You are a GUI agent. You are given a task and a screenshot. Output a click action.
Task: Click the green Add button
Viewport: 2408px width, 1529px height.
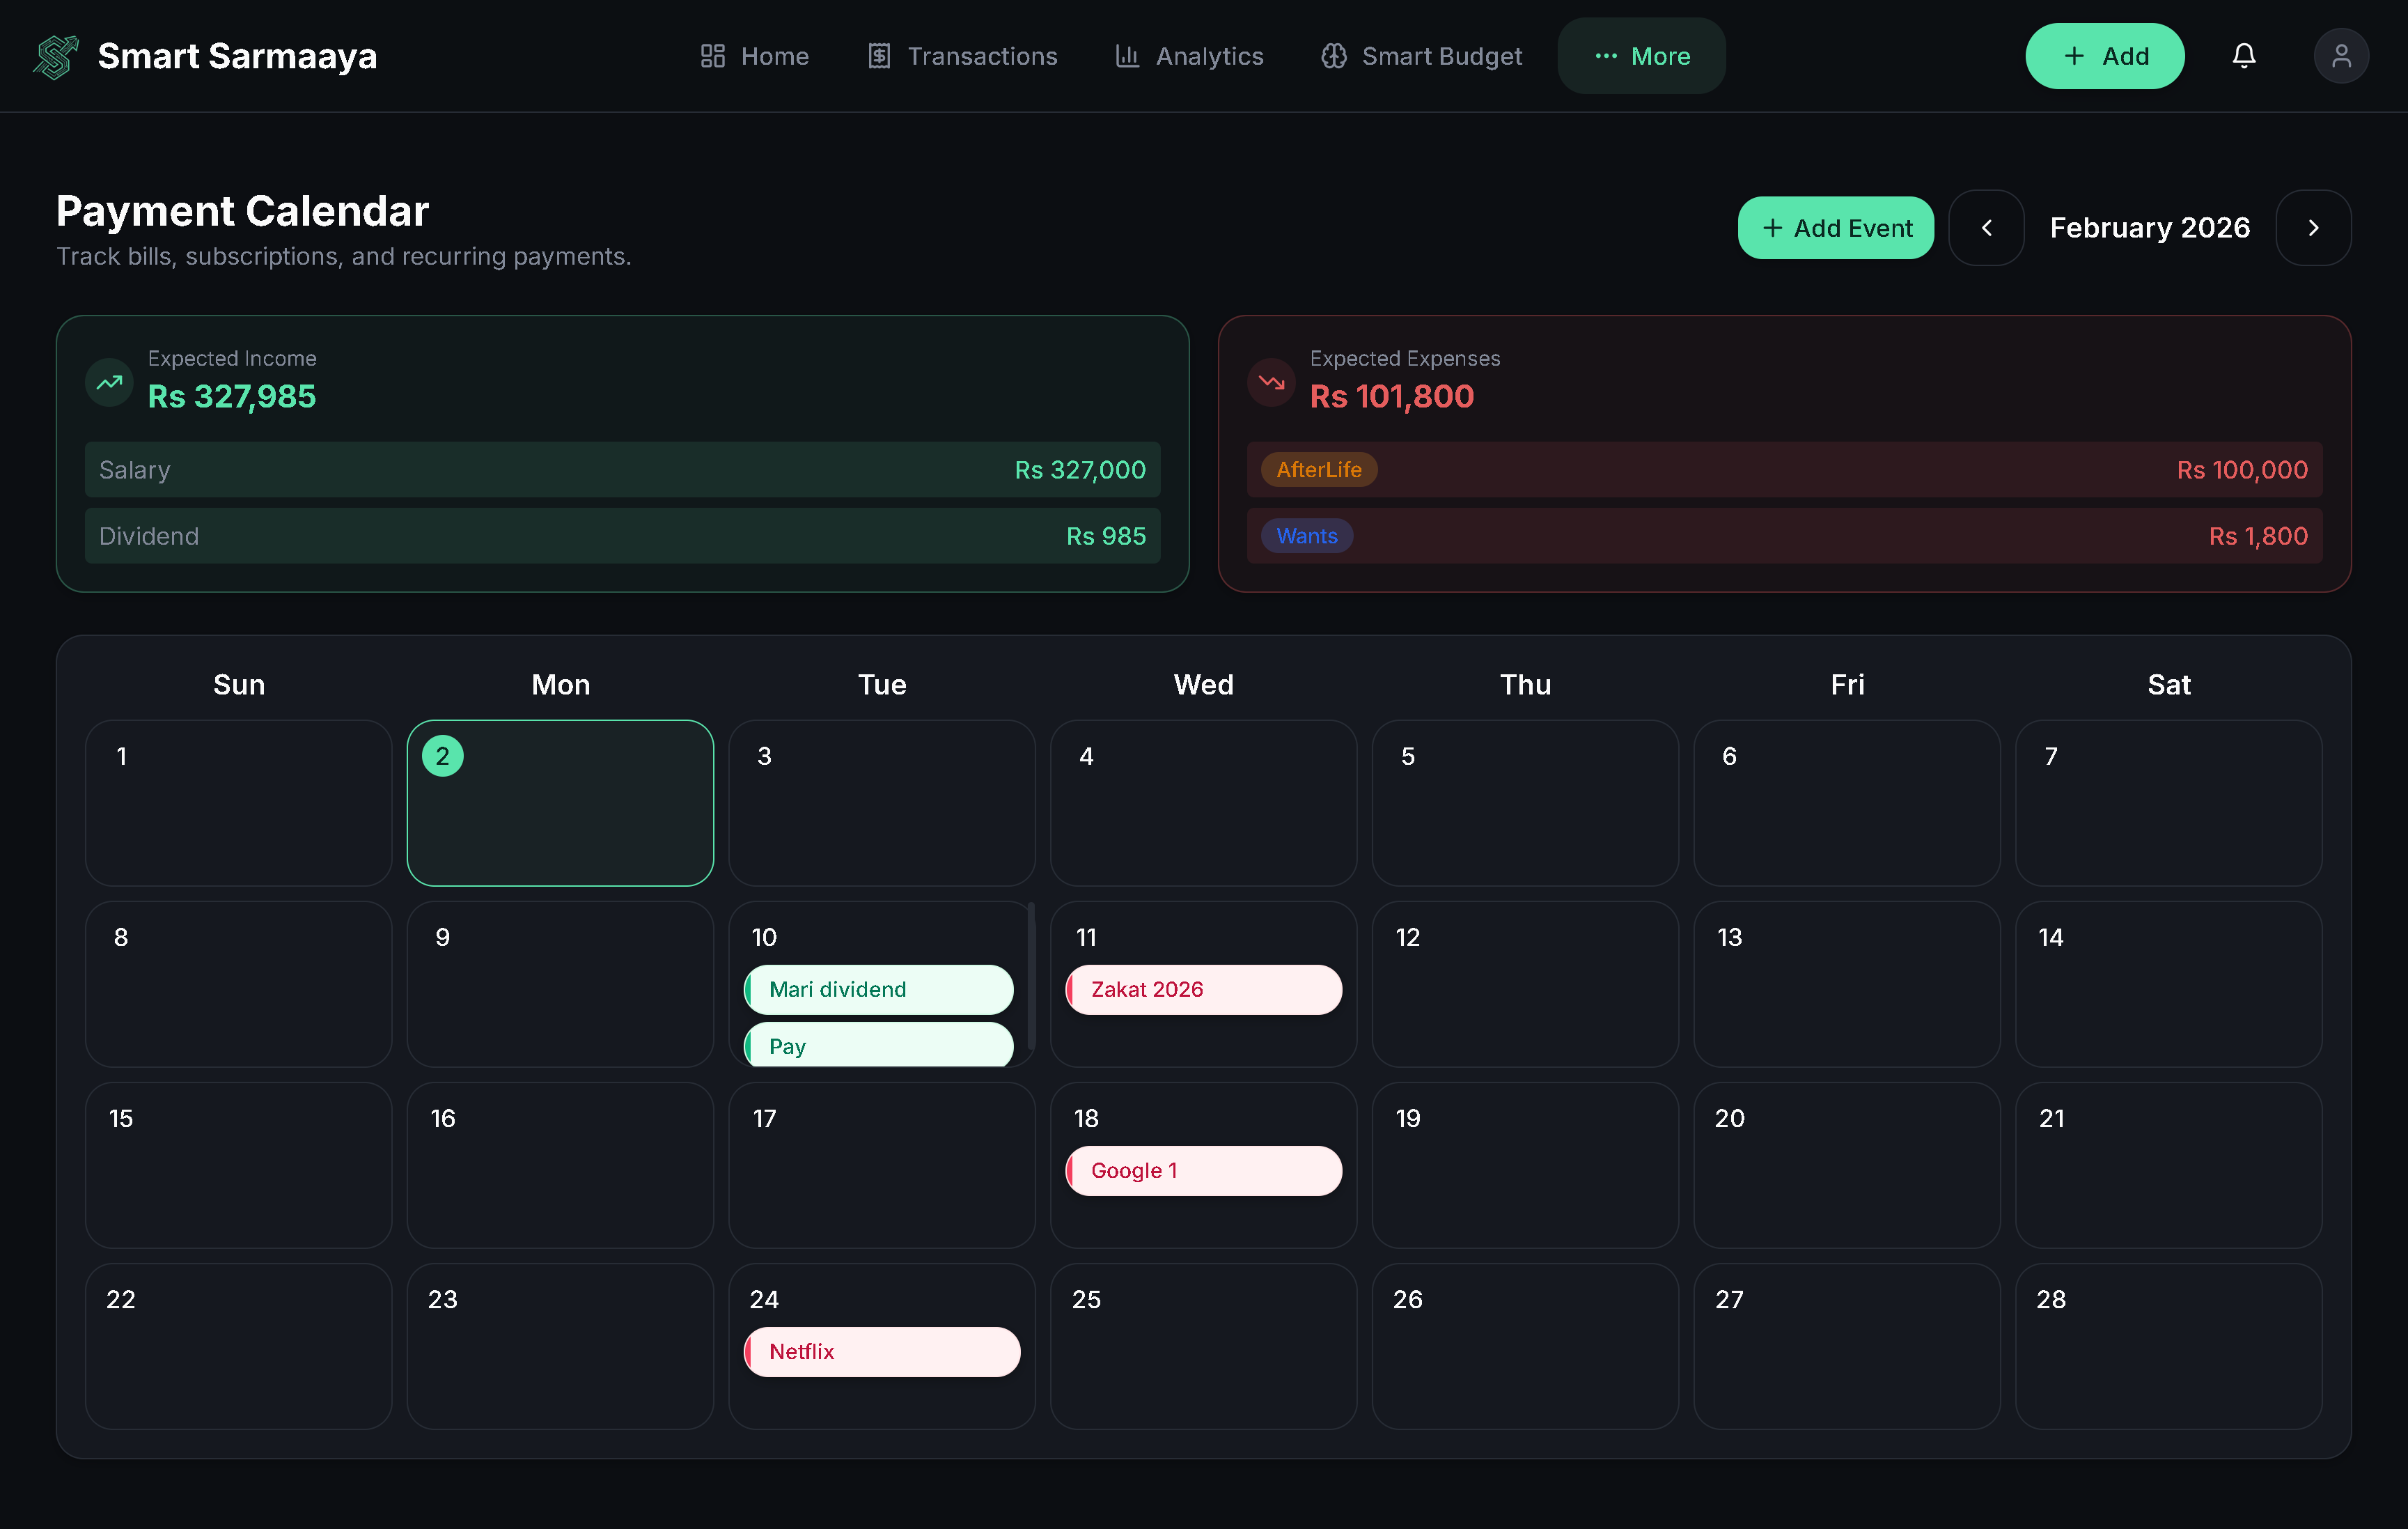(2105, 56)
